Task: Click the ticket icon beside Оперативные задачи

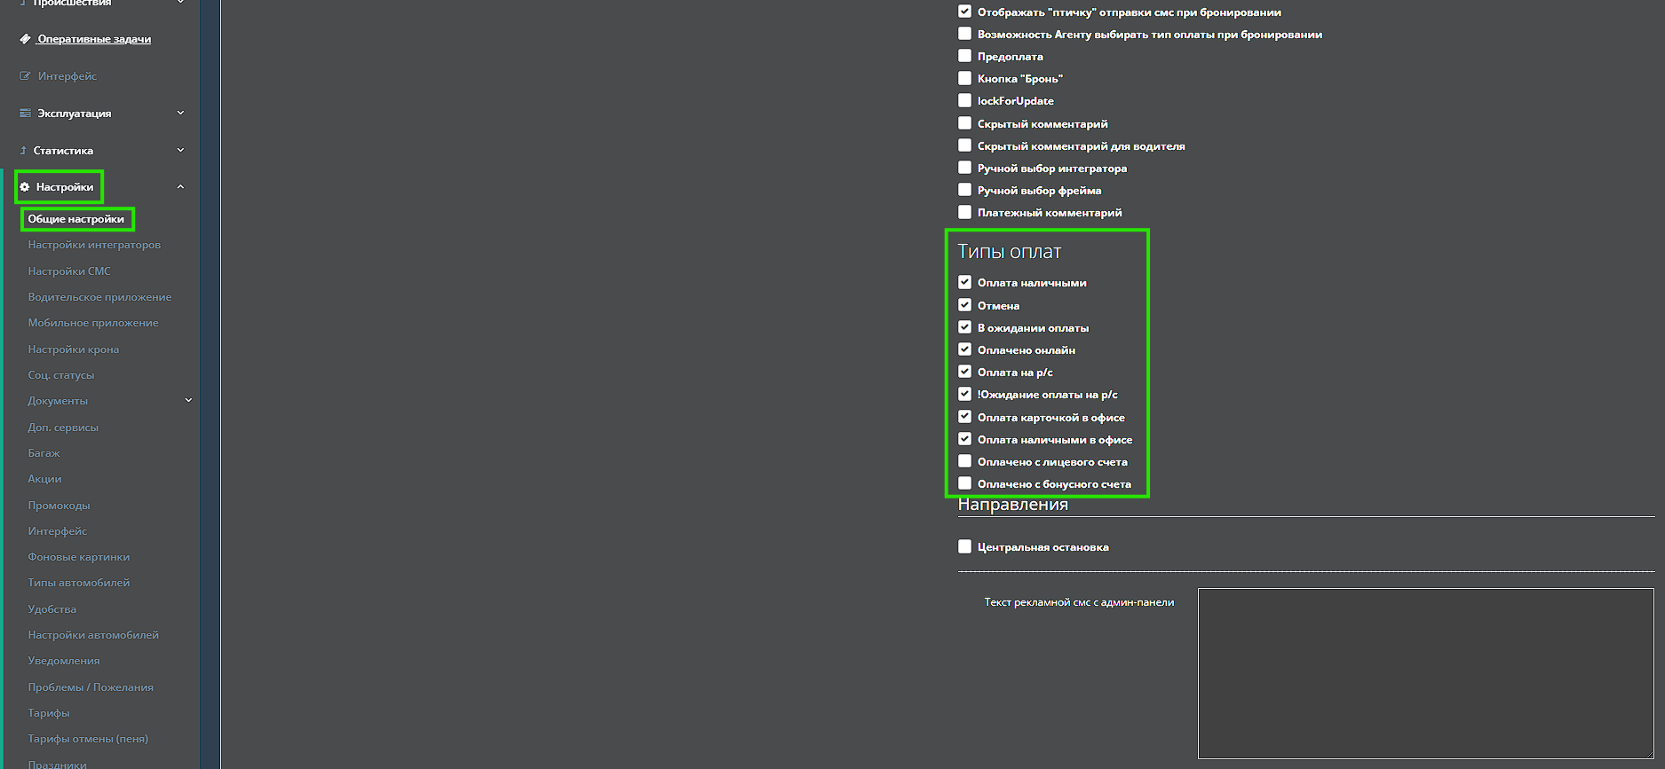Action: pyautogui.click(x=25, y=39)
